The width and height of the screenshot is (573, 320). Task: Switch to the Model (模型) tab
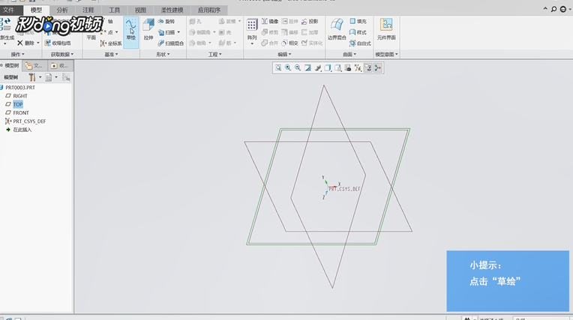coord(36,10)
